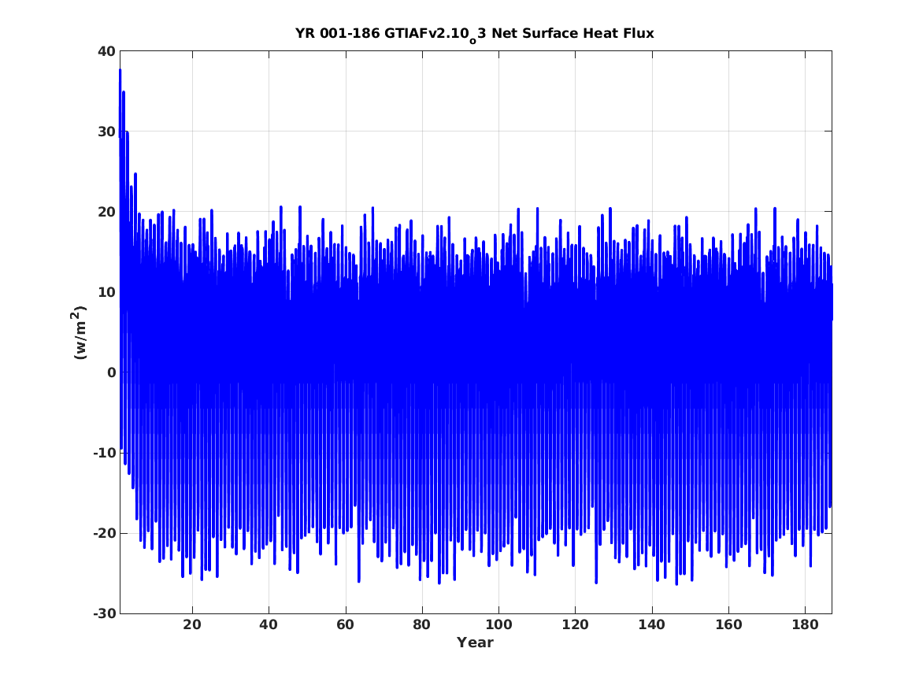Click the plot title 'Net Surface Heat Flux'
Screen dimensions: 919x689
572,33
